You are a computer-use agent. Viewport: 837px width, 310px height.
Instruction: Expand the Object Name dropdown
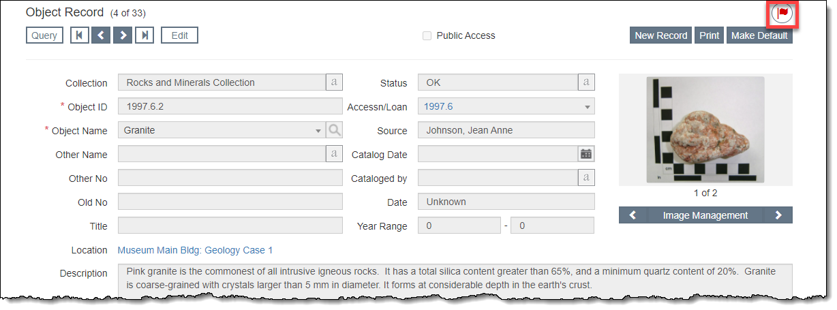click(318, 131)
